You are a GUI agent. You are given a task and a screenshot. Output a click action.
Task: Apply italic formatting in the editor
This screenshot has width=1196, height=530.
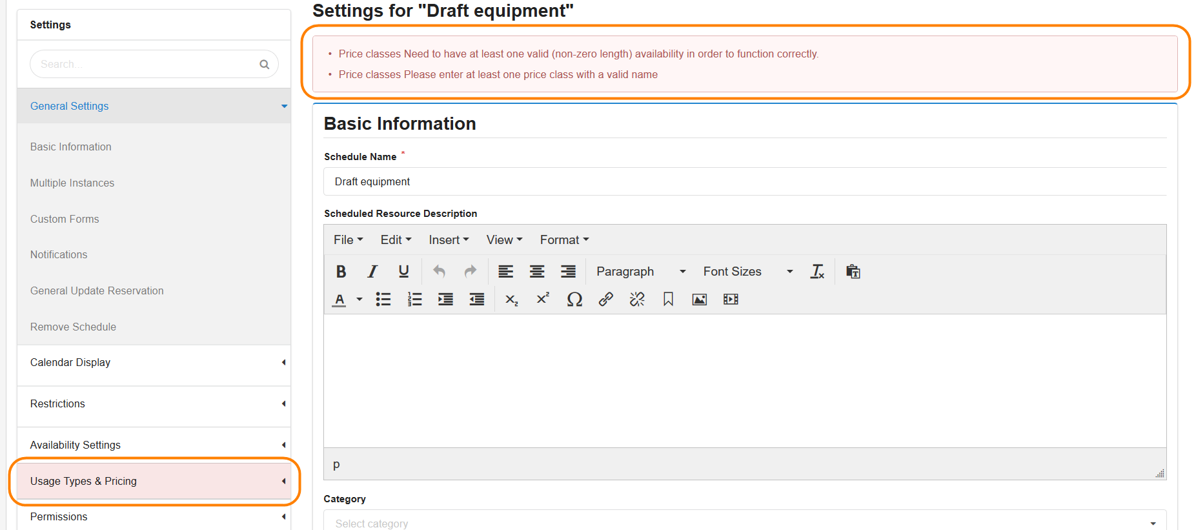[x=372, y=272]
